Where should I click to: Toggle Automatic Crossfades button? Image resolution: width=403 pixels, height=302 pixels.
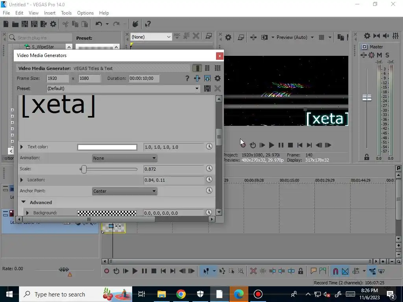pos(345,271)
